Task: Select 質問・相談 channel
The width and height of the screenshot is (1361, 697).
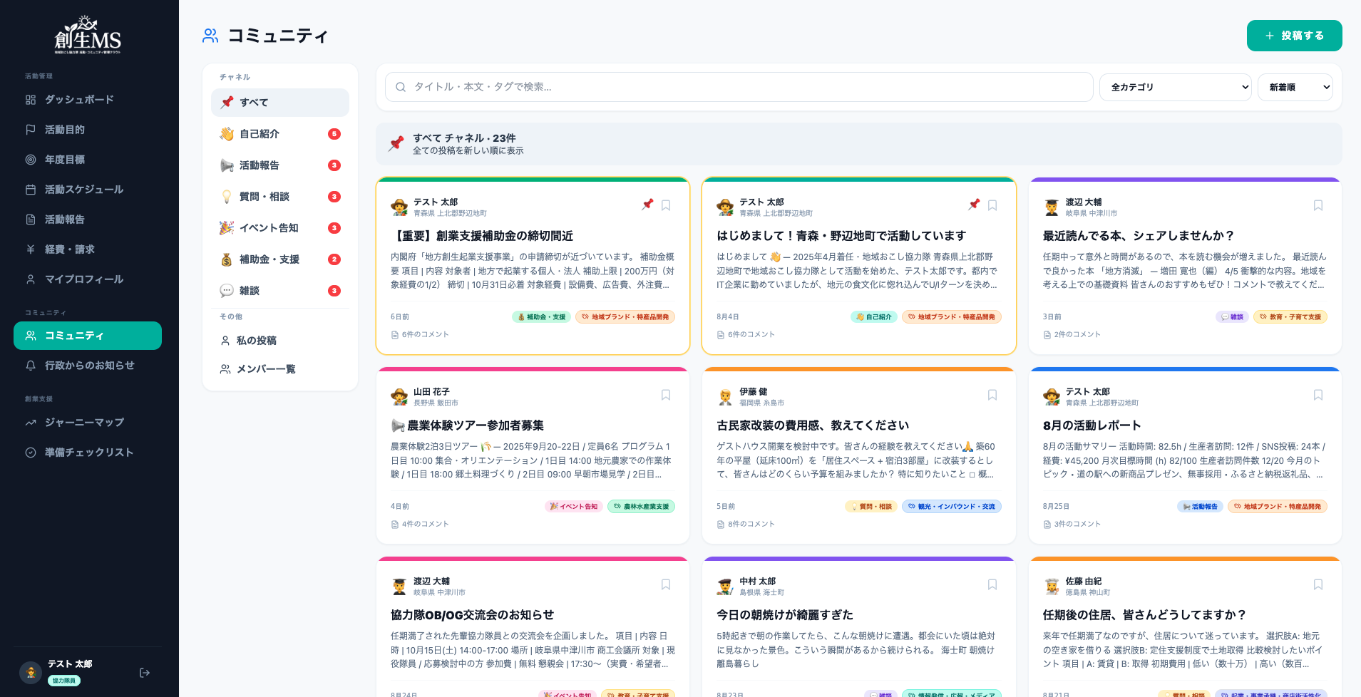Action: point(280,197)
